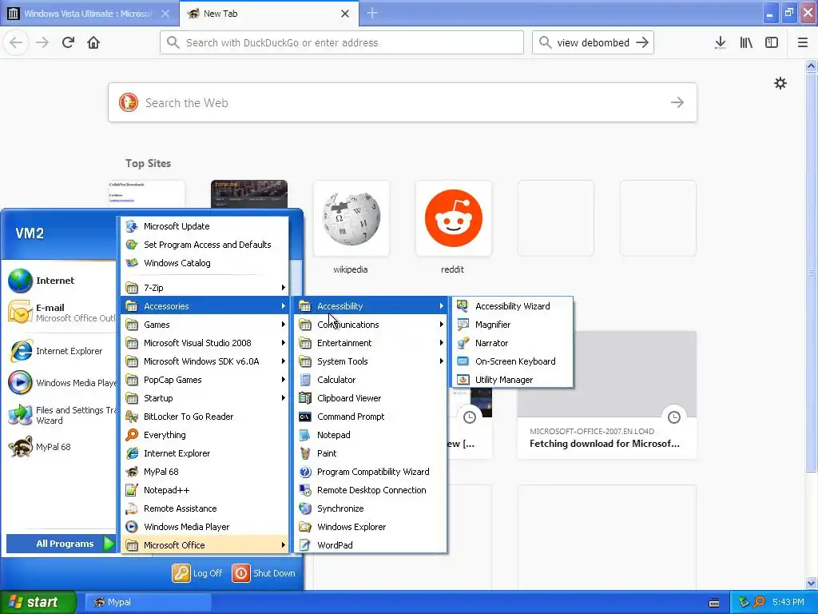
Task: Expand the Microsoft Office folder
Action: pos(205,545)
